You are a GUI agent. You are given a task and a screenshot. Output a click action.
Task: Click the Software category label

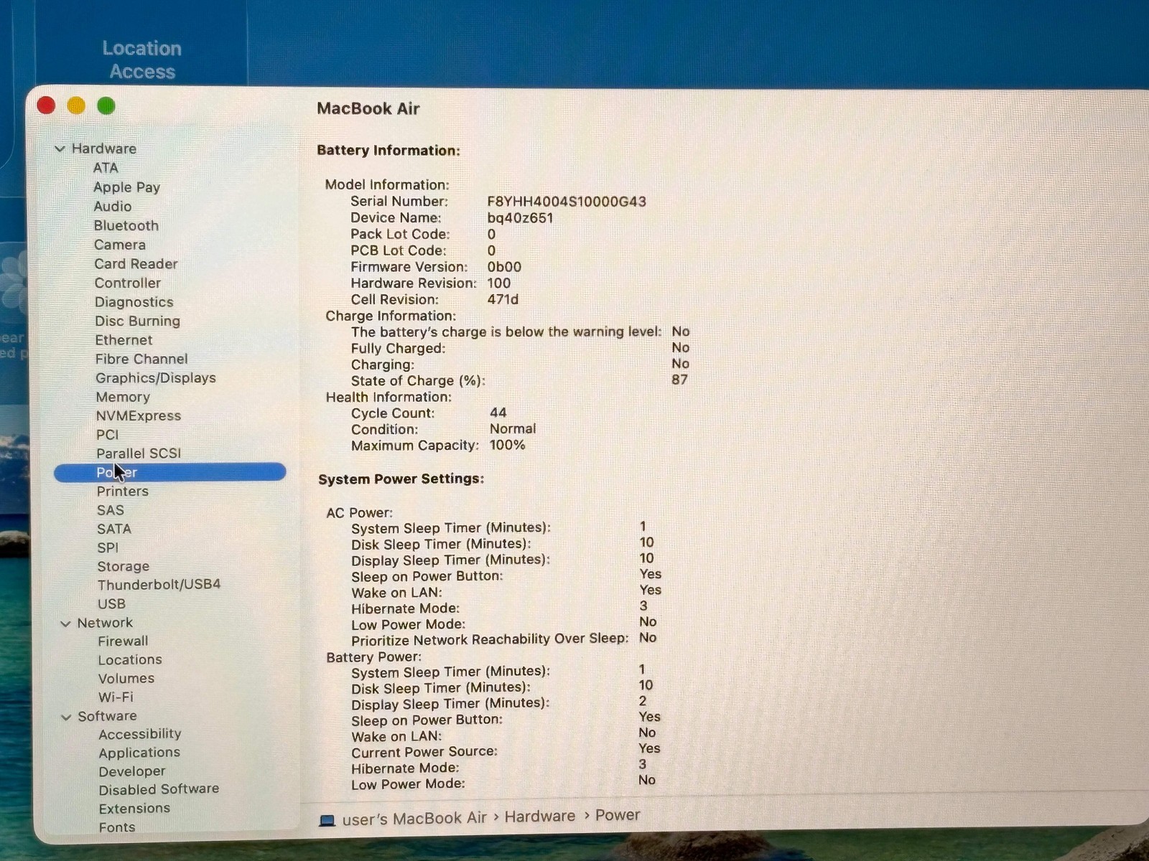pyautogui.click(x=107, y=716)
